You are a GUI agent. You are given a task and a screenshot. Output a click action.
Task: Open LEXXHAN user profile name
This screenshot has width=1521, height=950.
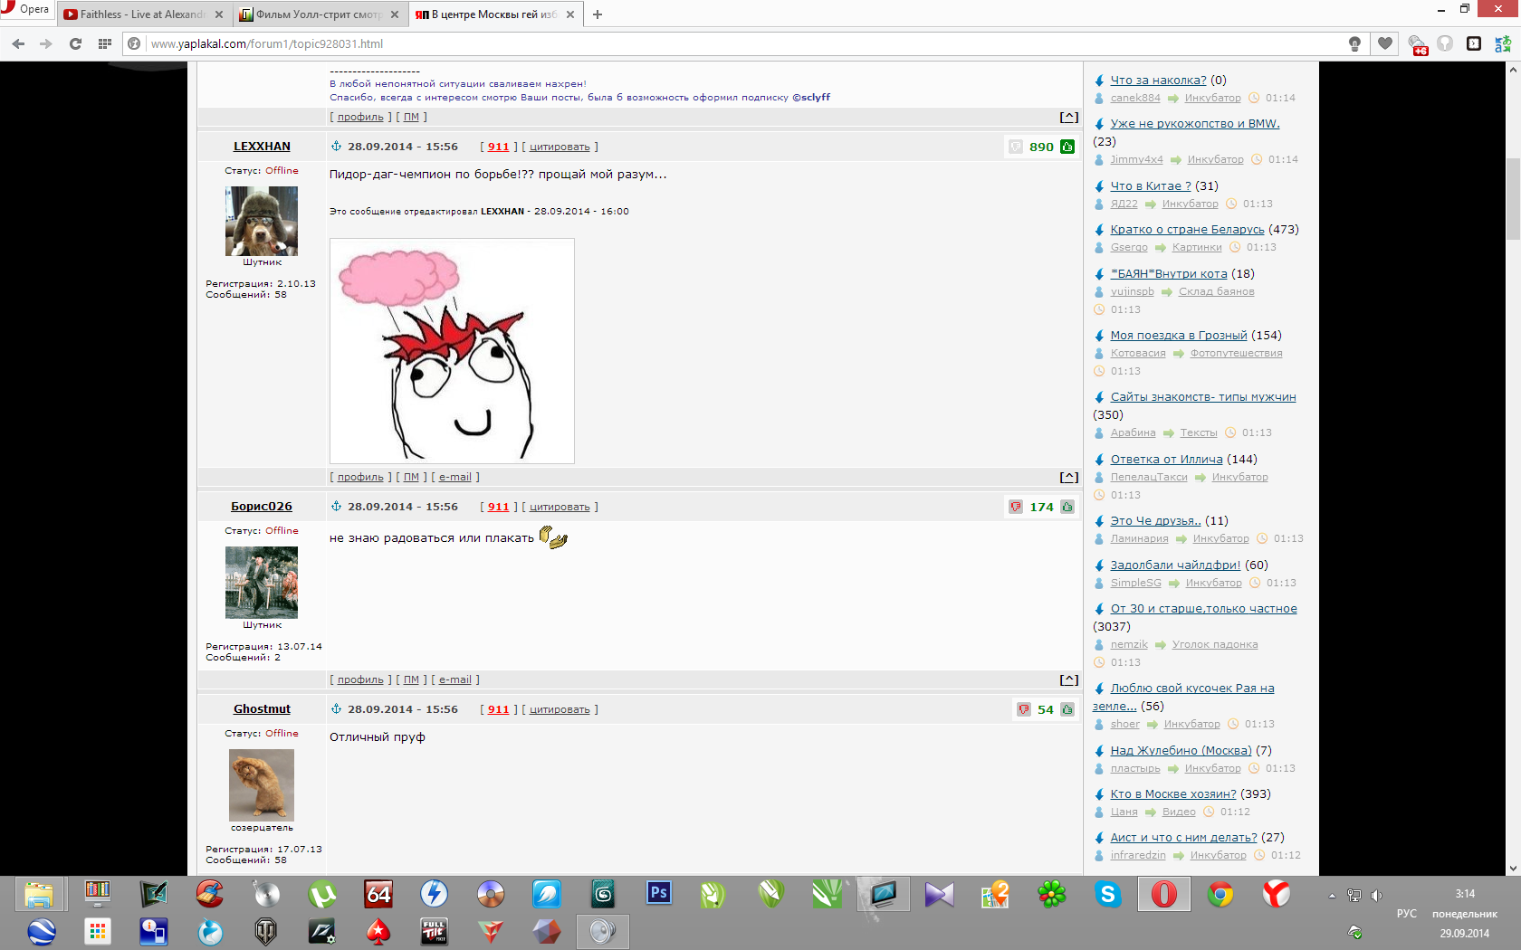tap(262, 147)
